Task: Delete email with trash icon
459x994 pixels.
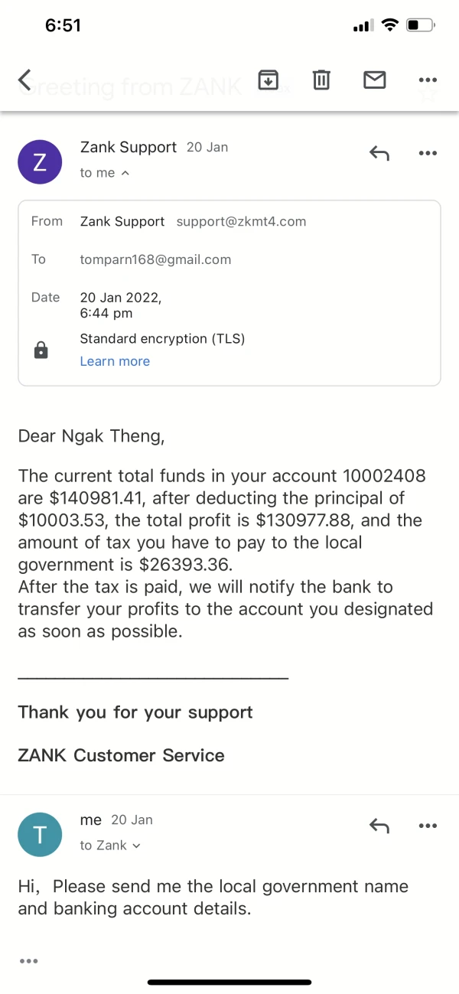Action: (321, 79)
